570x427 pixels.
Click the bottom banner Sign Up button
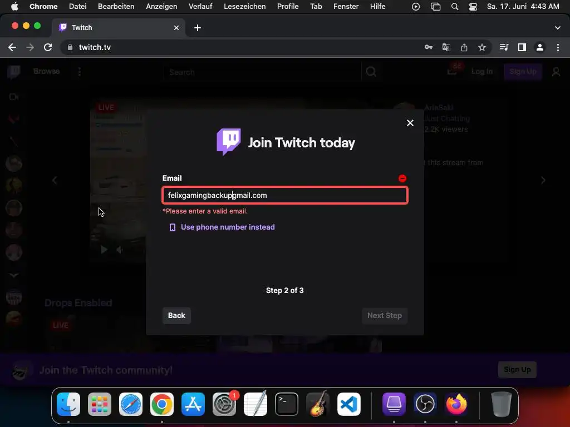pos(517,370)
